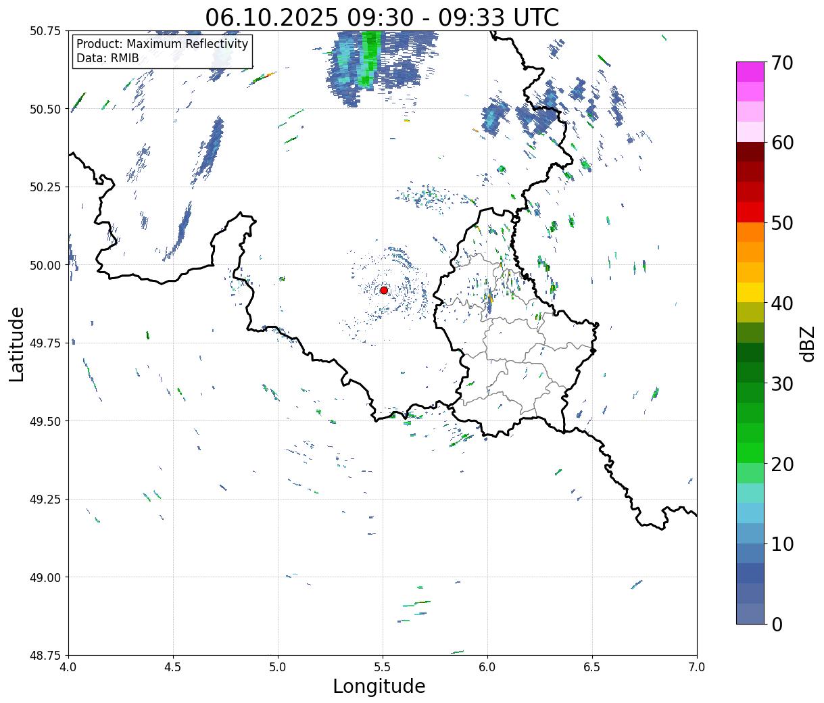824x703 pixels.
Task: Click the large green radar echo at the top
Action: click(369, 59)
